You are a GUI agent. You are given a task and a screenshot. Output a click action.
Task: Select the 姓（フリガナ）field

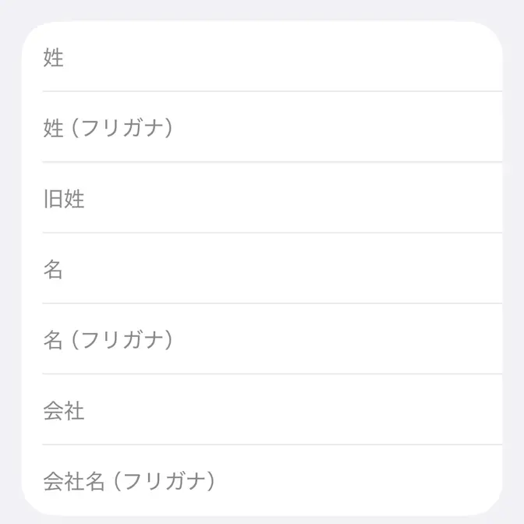pyautogui.click(x=265, y=127)
